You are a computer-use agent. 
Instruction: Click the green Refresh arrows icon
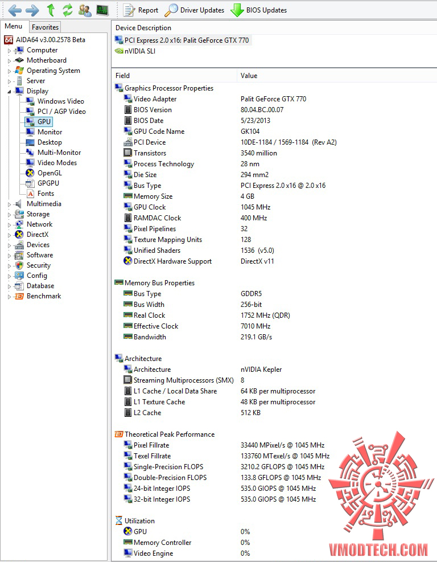point(68,10)
